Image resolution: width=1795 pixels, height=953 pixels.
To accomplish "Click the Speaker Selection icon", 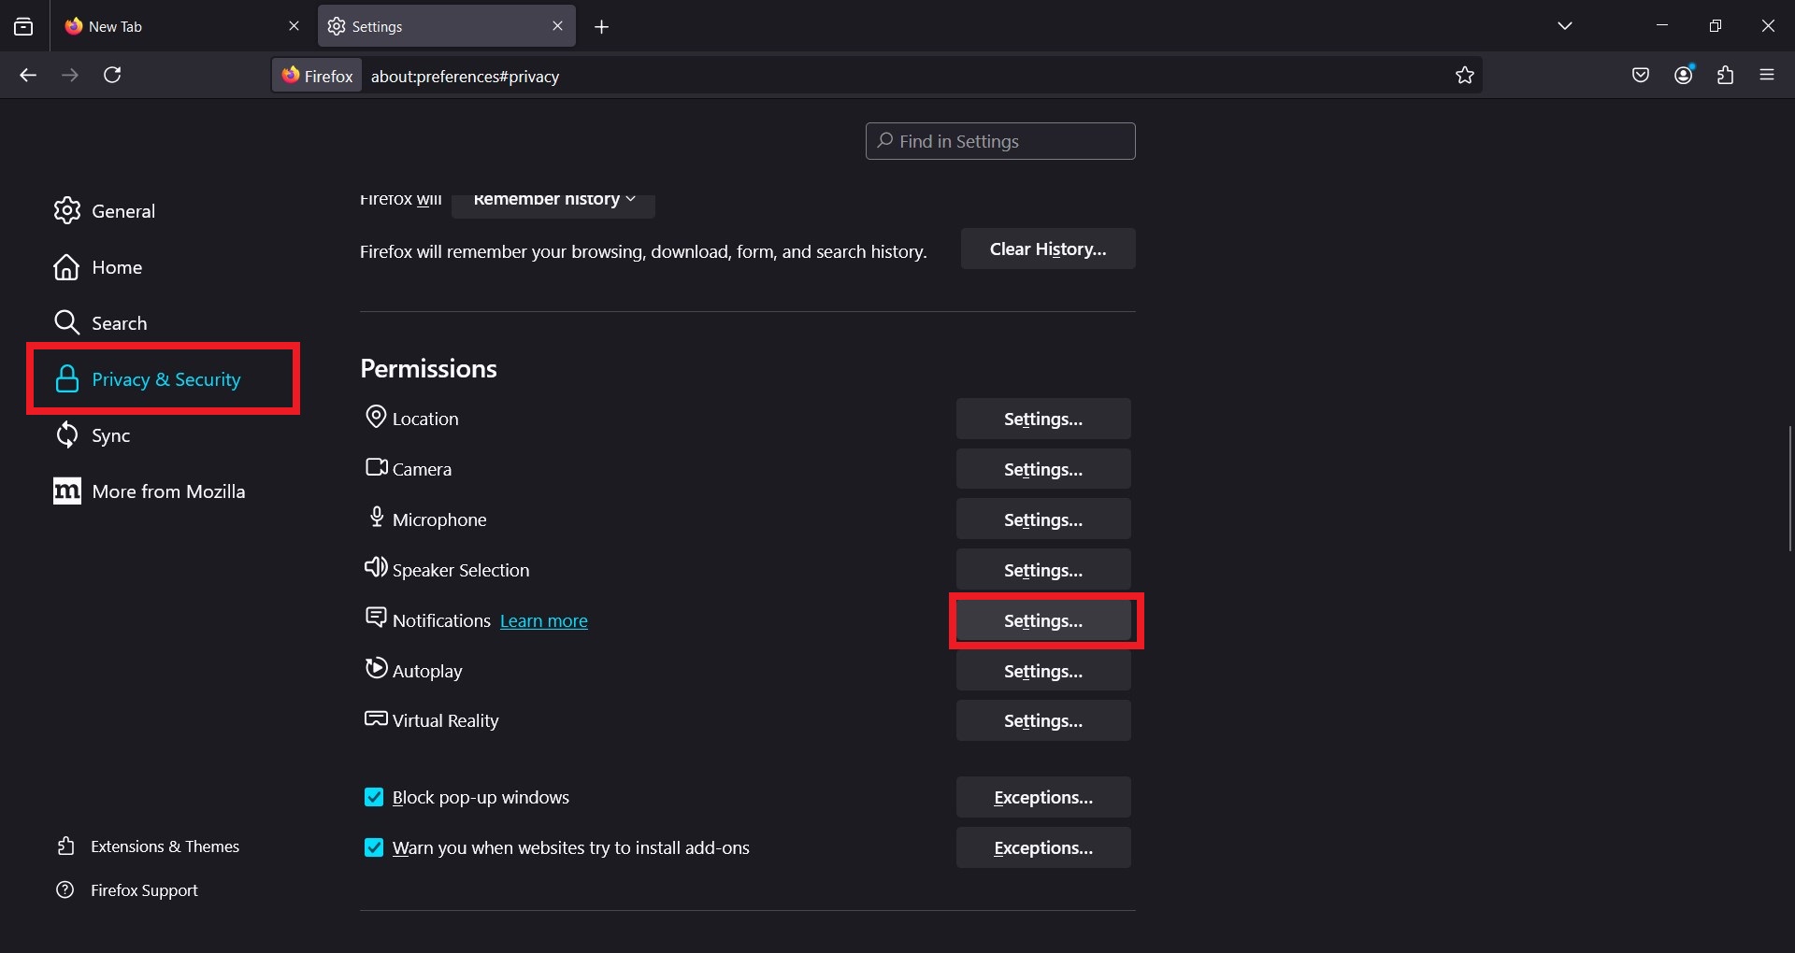I will coord(376,567).
